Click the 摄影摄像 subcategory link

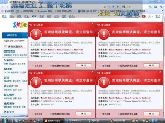(8, 107)
